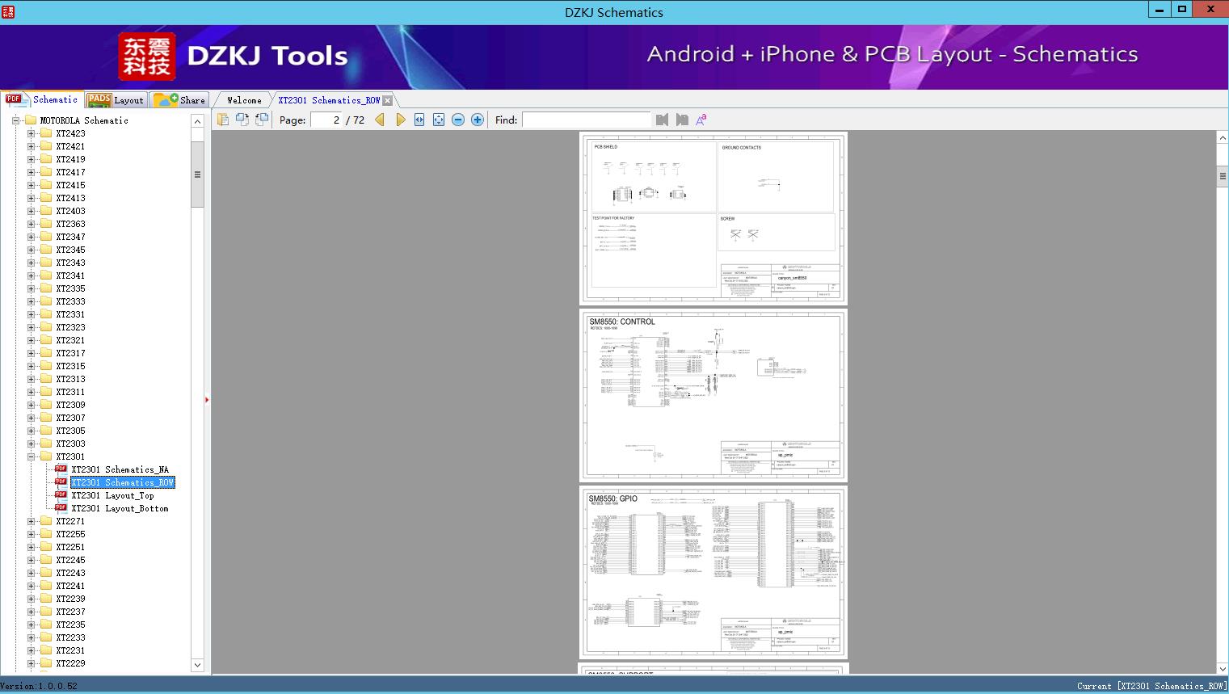Select the XT2251 folder label

pos(70,547)
